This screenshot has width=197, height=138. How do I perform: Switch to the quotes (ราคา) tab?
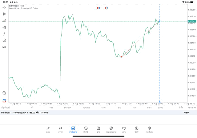(48, 129)
